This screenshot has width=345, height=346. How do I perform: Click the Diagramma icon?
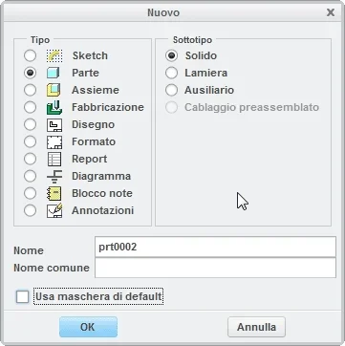coord(54,176)
